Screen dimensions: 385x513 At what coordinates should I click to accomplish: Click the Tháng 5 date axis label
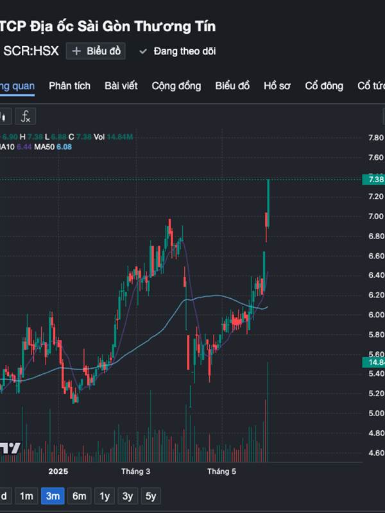pos(221,471)
